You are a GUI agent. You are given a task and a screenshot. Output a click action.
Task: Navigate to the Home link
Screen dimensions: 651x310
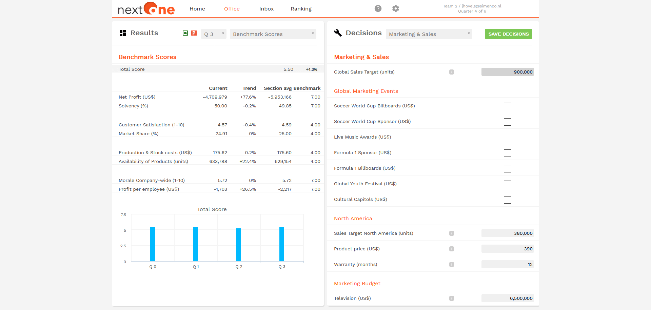[x=197, y=9]
